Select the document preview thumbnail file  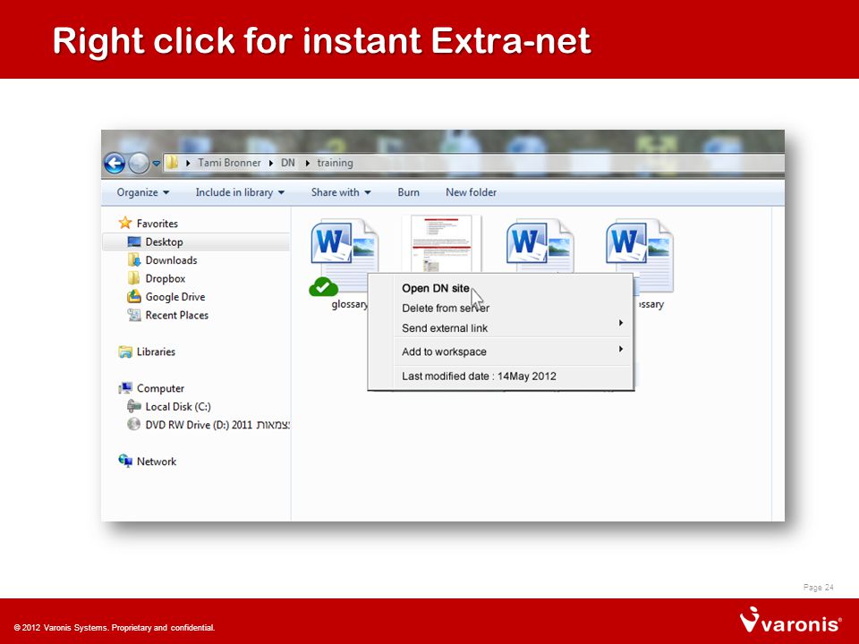click(x=441, y=243)
